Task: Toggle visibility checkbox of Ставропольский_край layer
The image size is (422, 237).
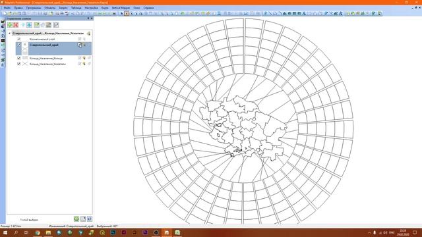Action: 19,45
